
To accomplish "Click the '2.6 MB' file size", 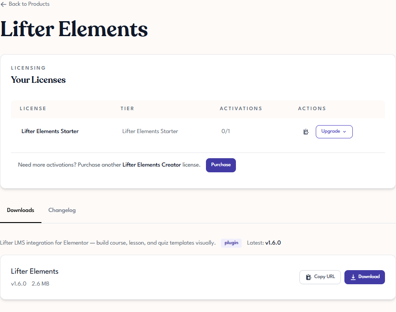I will [x=41, y=284].
